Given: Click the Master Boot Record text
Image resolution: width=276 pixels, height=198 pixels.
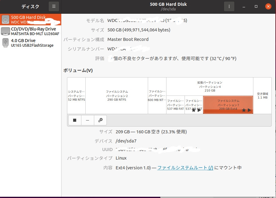Looking at the screenshot, I should (128, 39).
